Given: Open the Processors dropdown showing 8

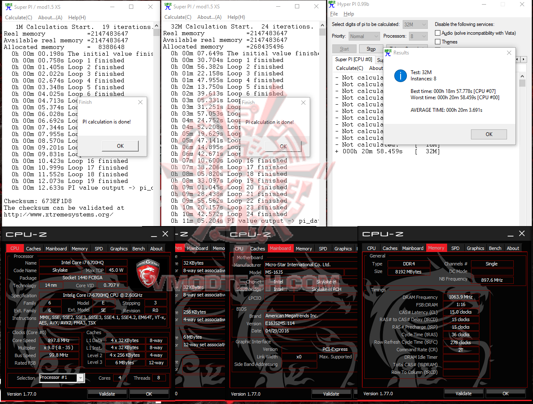Looking at the screenshot, I should click(418, 36).
